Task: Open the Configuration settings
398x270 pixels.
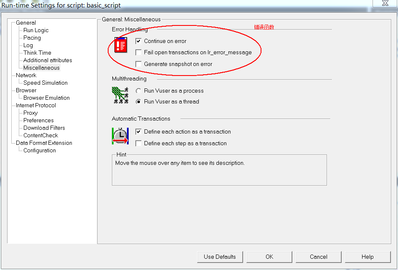Action: point(40,150)
